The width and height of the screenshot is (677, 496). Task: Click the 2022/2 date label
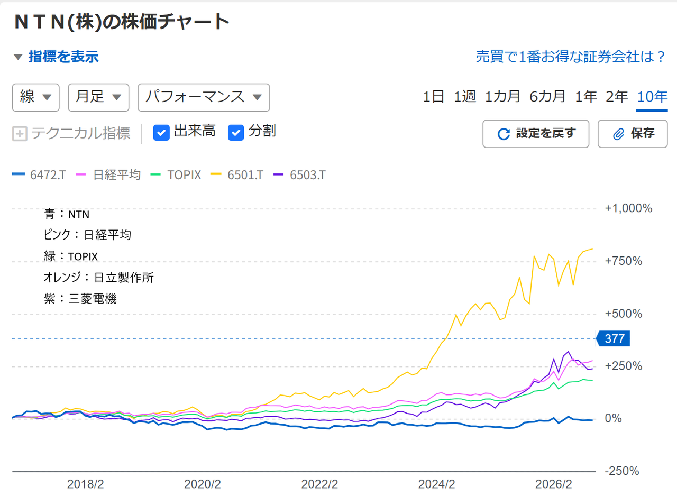[x=319, y=485]
